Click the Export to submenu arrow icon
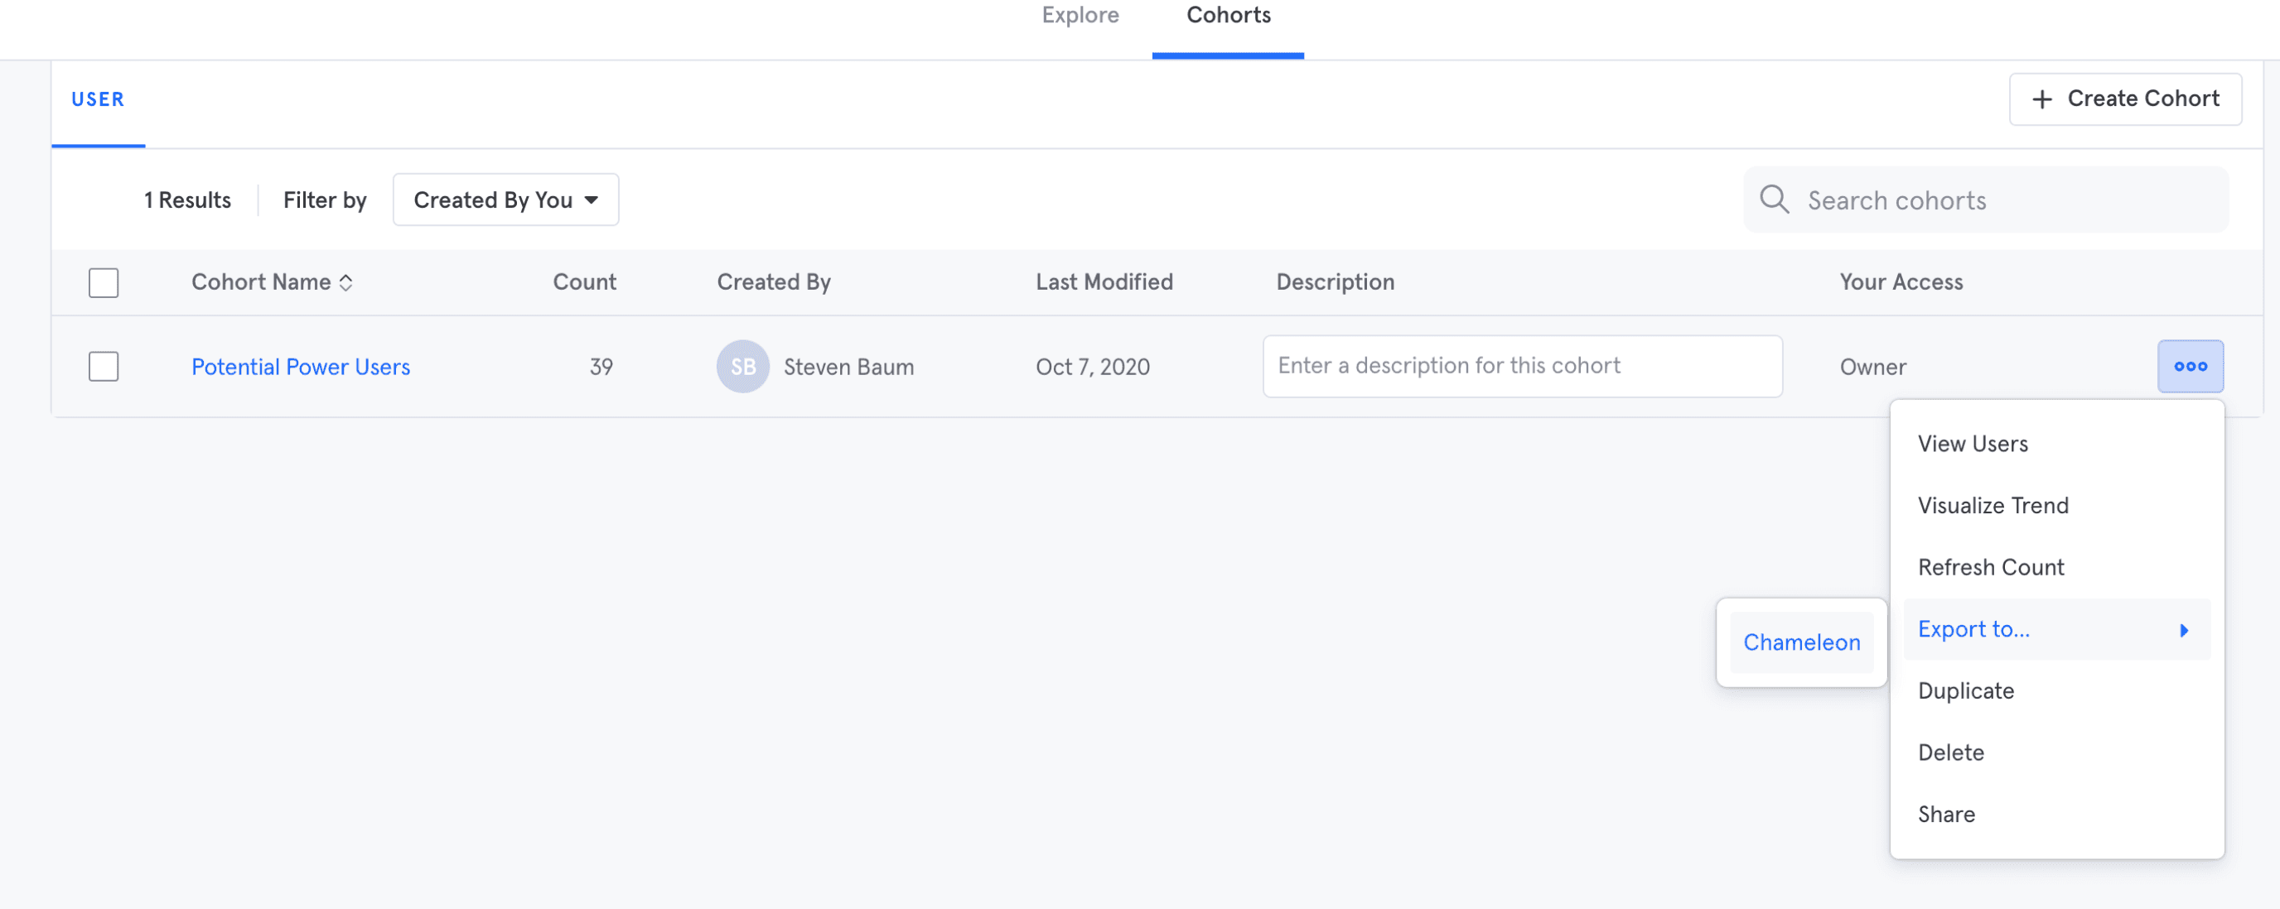The width and height of the screenshot is (2280, 909). tap(2184, 631)
